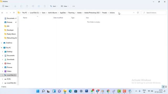Click the Paste icon in toolbar

tap(27, 6)
